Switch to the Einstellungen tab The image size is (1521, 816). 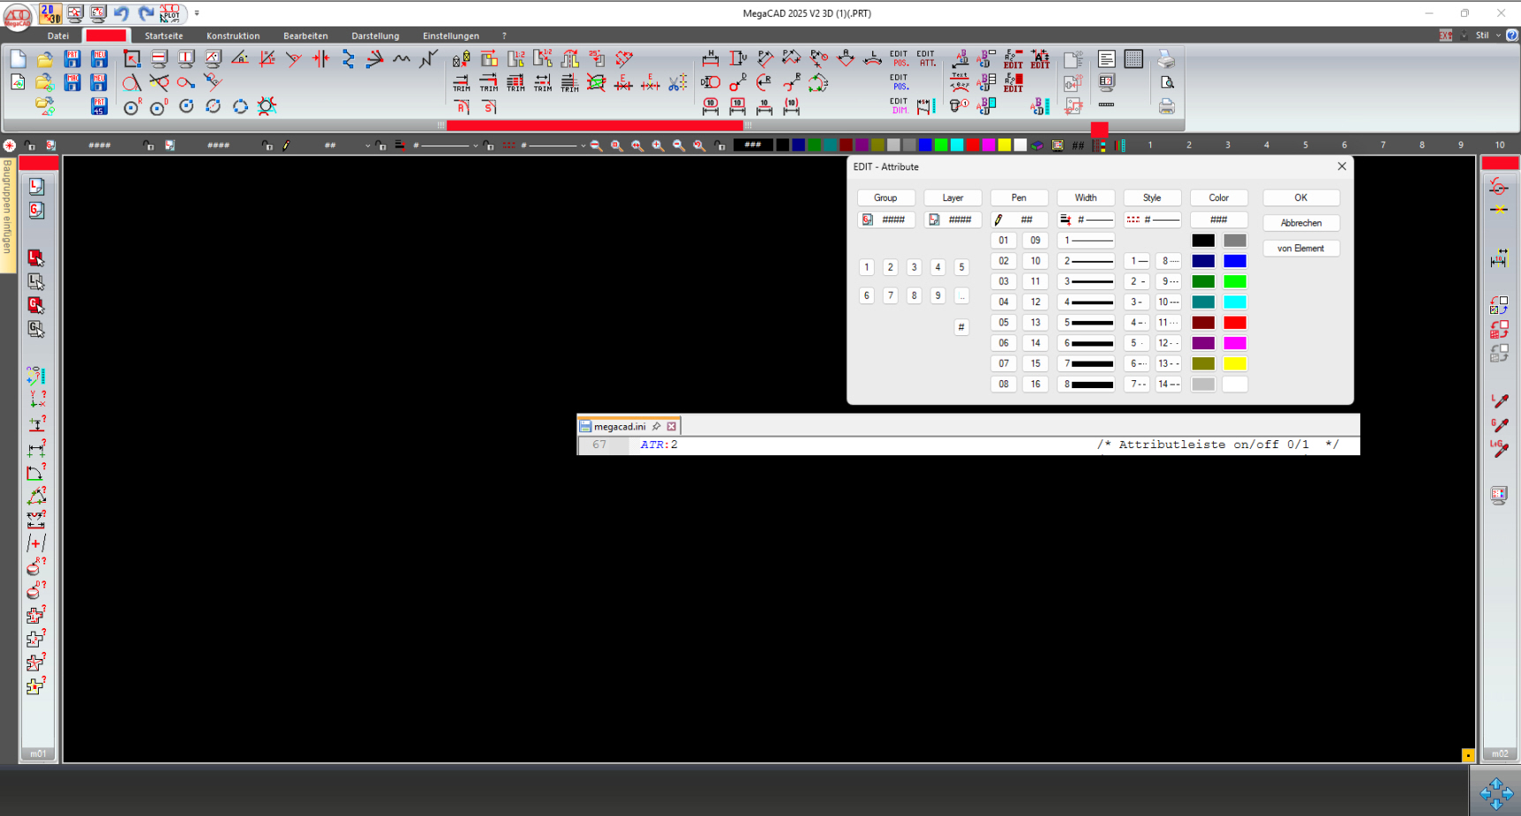coord(451,36)
